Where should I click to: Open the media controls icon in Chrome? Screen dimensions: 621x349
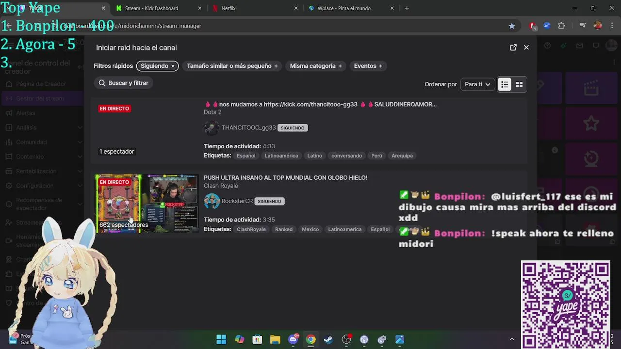(x=583, y=26)
